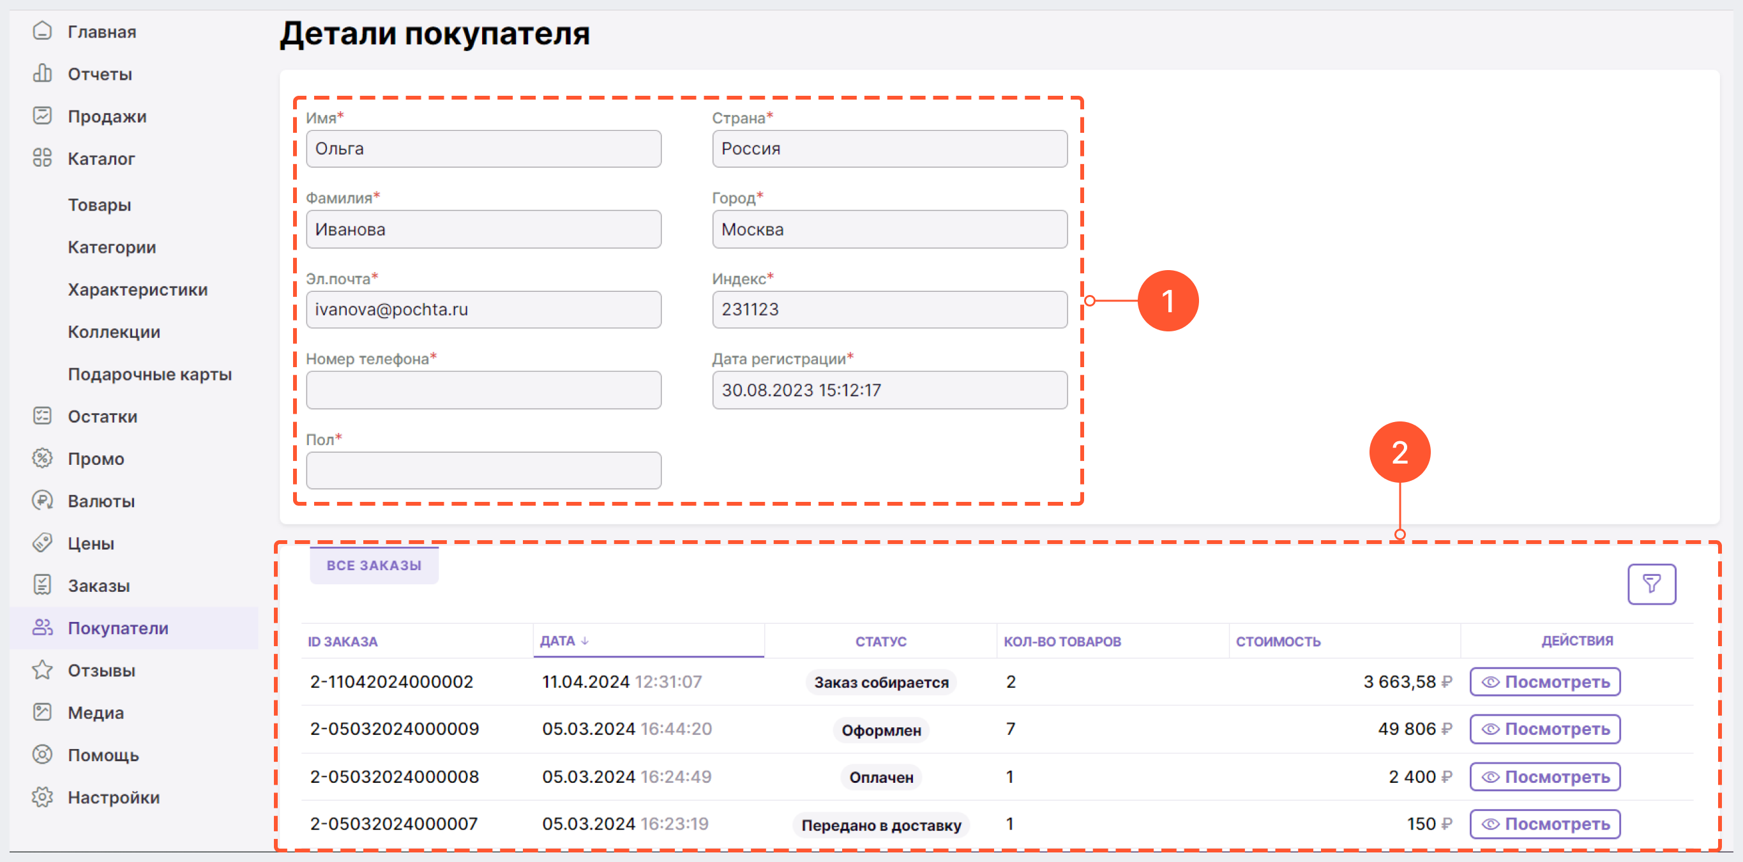The height and width of the screenshot is (862, 1743).
Task: Click order ID 2-05032024000009
Action: pyautogui.click(x=394, y=729)
